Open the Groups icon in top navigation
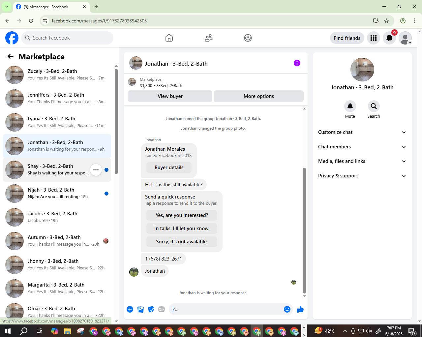This screenshot has height=337, width=422. (248, 38)
